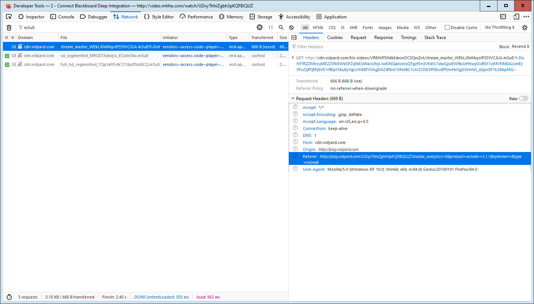Image resolution: width=534 pixels, height=304 pixels.
Task: Select the sd_segmented m3u8 request row
Action: tap(104, 56)
